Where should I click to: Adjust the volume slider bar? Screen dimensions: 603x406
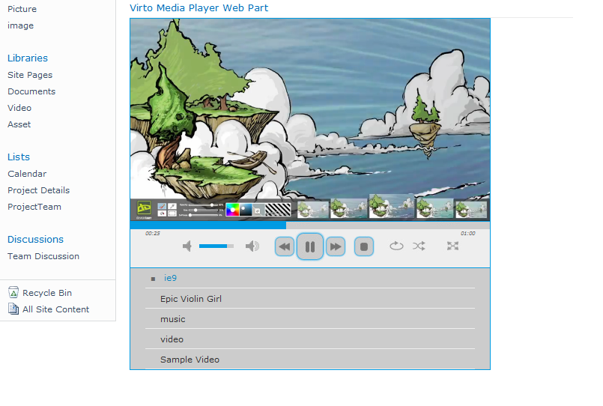pyautogui.click(x=216, y=246)
